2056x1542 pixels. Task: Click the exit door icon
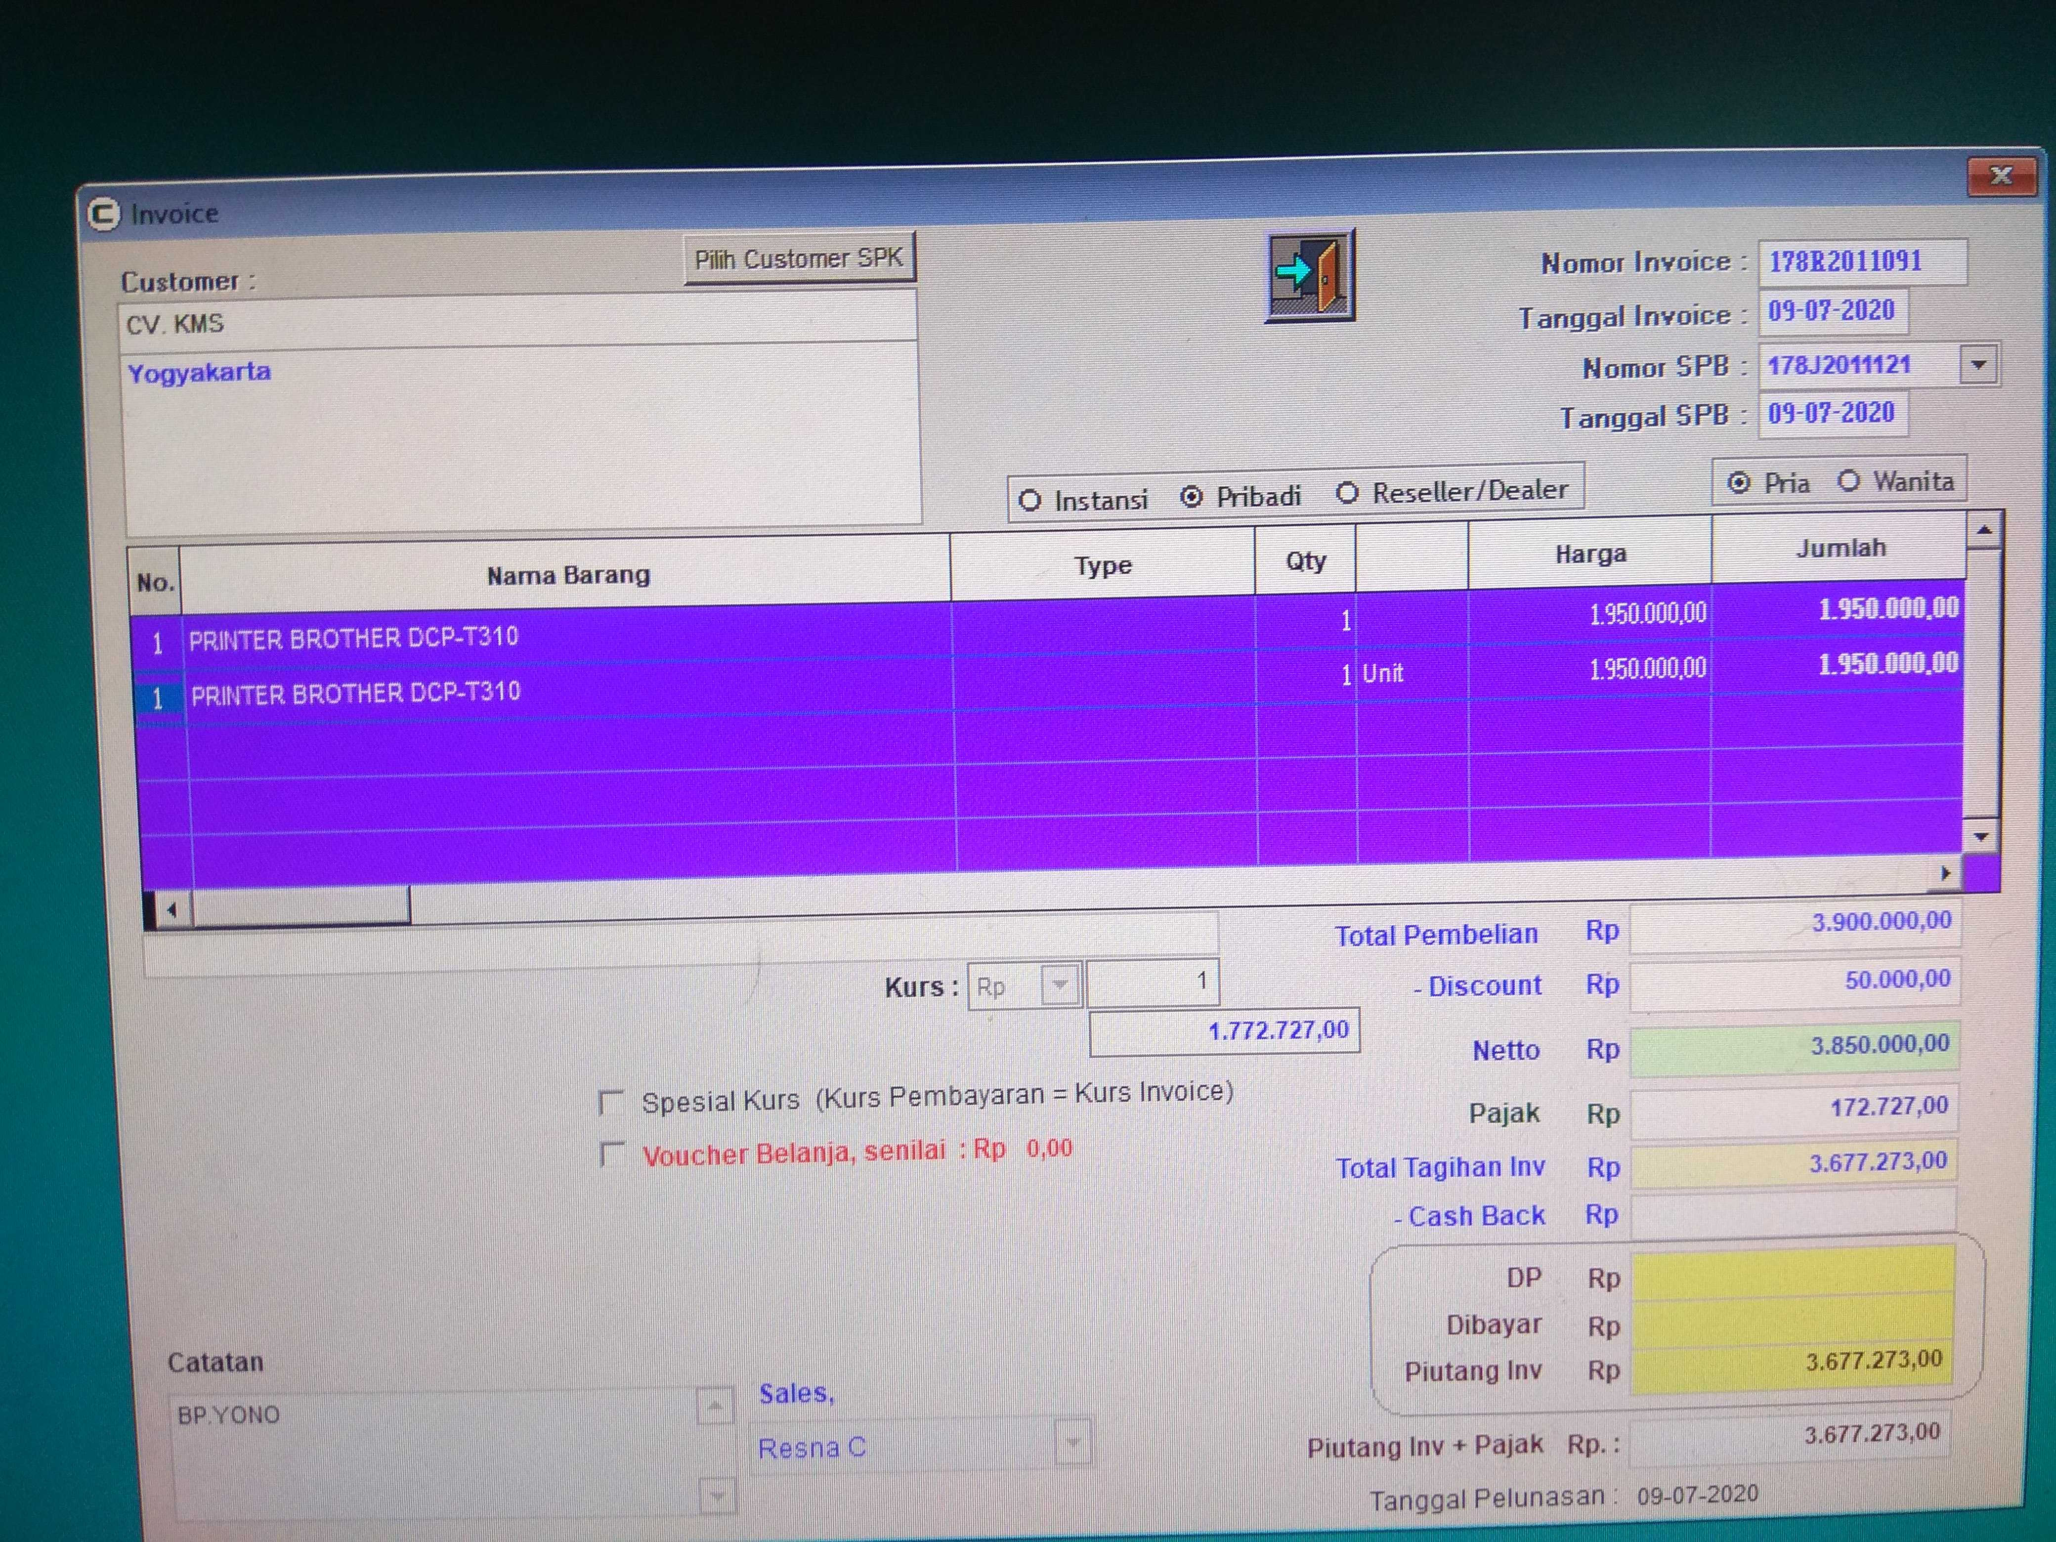(1309, 275)
